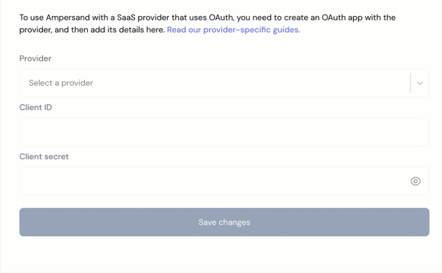The image size is (442, 273).
Task: Click the OAuth instructions paragraph text
Action: click(x=207, y=23)
